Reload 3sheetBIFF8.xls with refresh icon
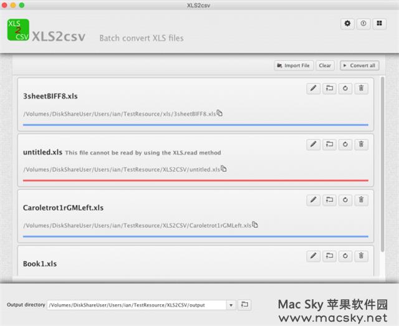Viewport: 399px width, 326px height. 345,89
